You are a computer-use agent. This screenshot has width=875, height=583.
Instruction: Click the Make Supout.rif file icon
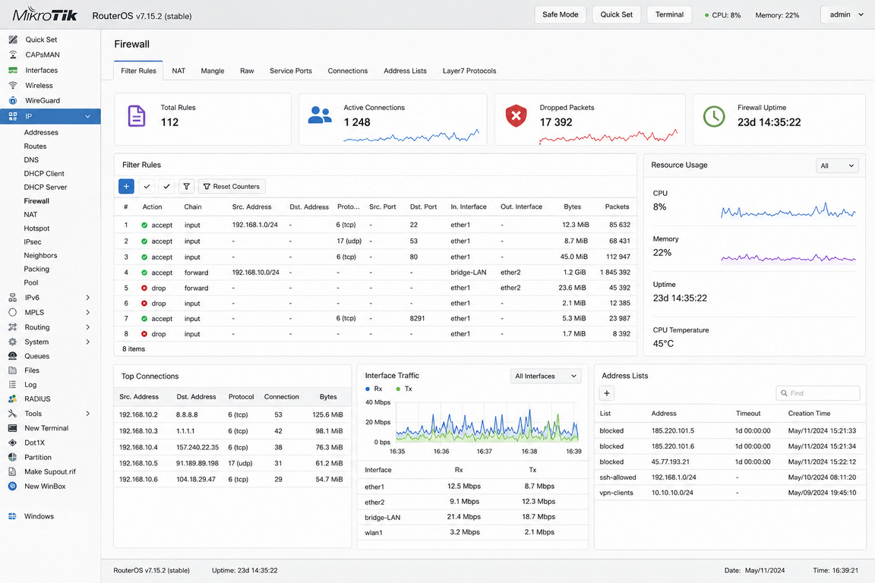tap(13, 471)
